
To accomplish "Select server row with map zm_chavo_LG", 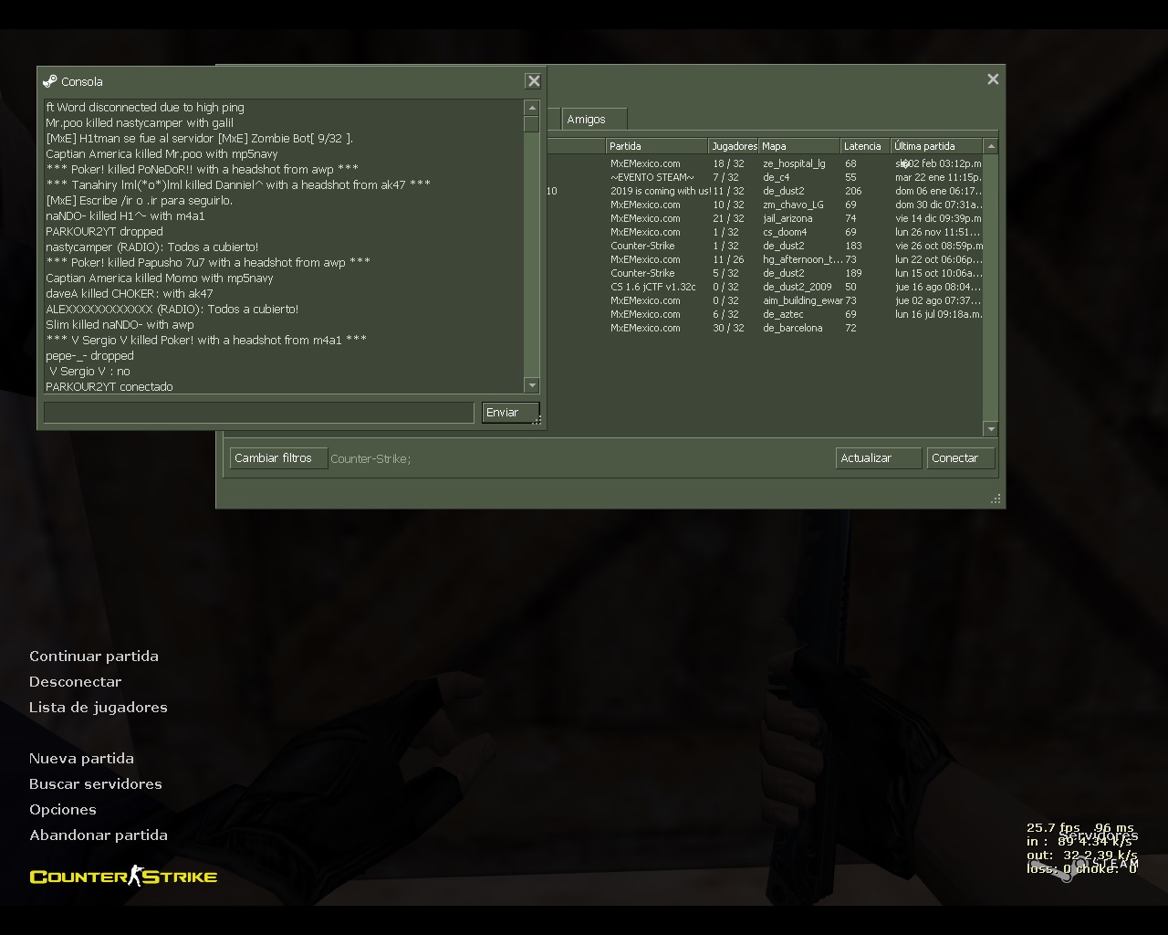I will [765, 205].
